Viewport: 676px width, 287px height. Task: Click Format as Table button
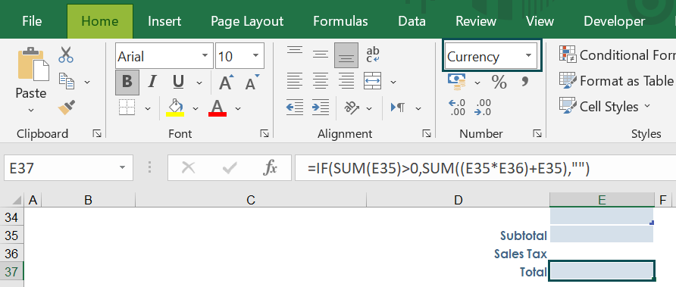coord(616,80)
